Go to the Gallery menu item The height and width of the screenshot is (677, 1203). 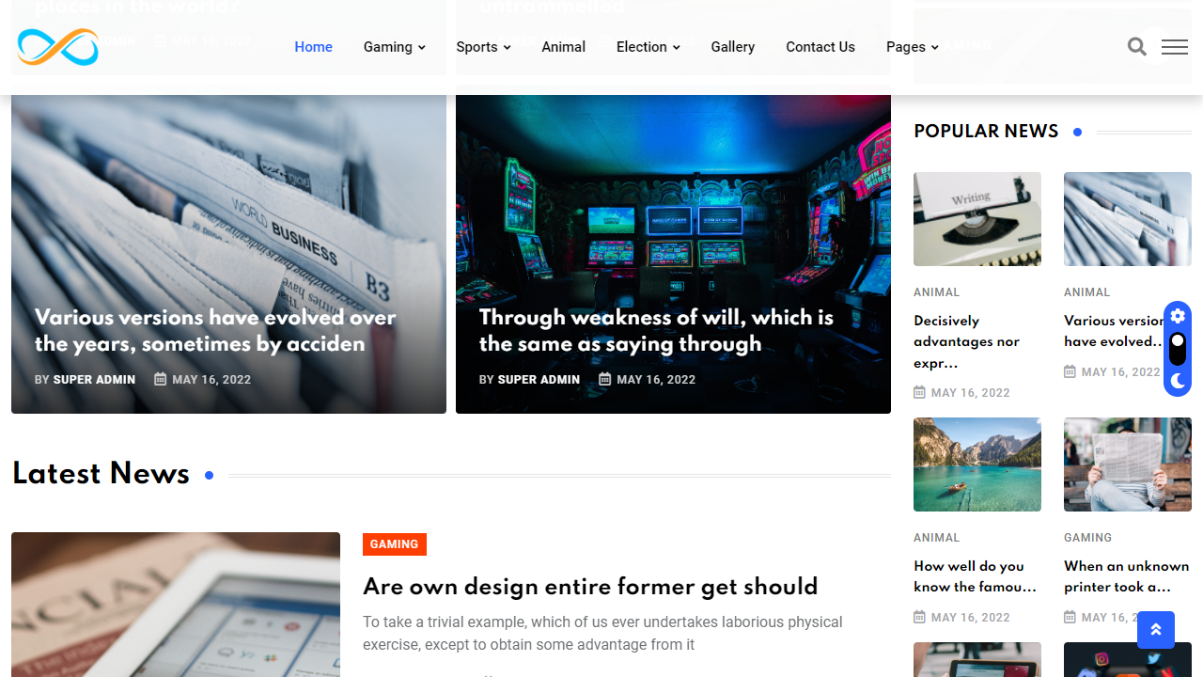coord(733,47)
